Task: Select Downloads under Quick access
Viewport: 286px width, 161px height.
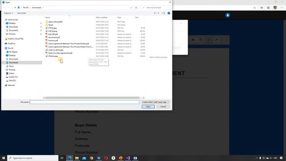Action: [13, 27]
